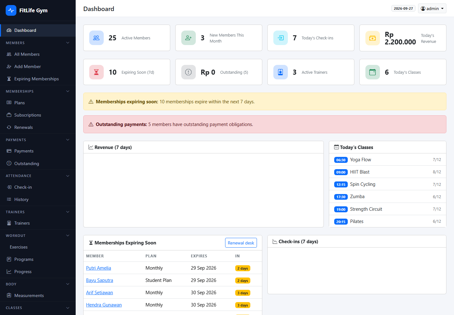The height and width of the screenshot is (315, 454).
Task: Click the Today's Classes calendar icon
Action: [373, 72]
